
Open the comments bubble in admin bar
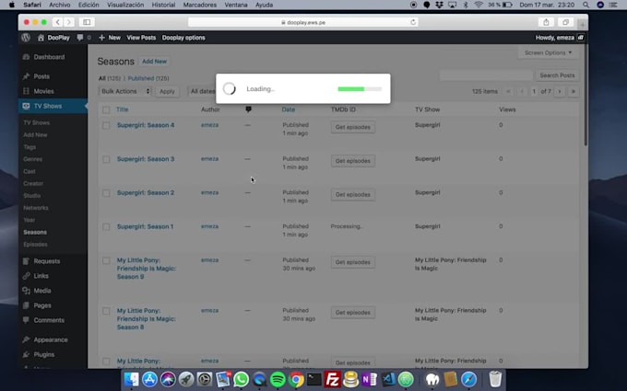click(x=80, y=38)
